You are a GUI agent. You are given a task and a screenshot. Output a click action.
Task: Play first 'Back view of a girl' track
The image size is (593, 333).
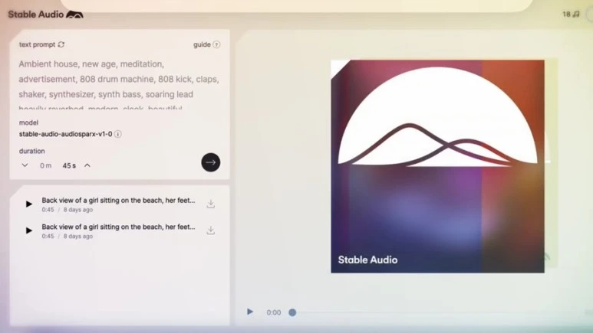(x=28, y=204)
